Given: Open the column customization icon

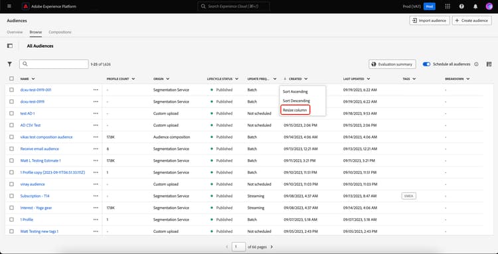Looking at the screenshot, I should coord(489,64).
